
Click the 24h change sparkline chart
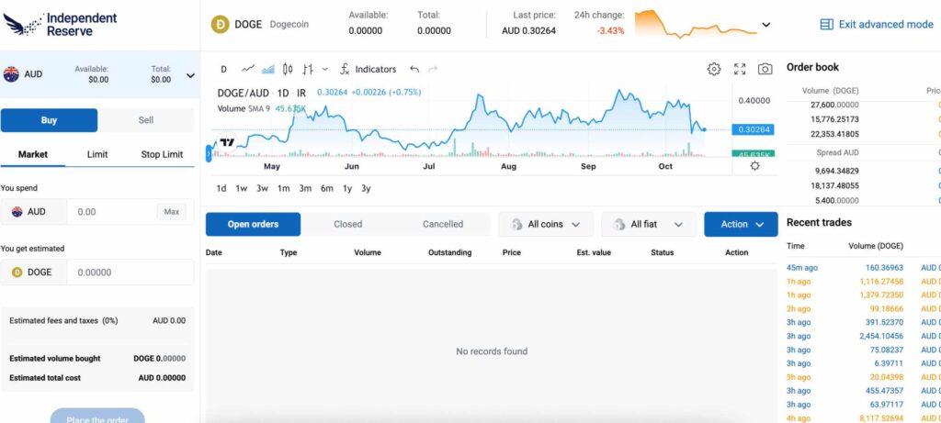[696, 24]
